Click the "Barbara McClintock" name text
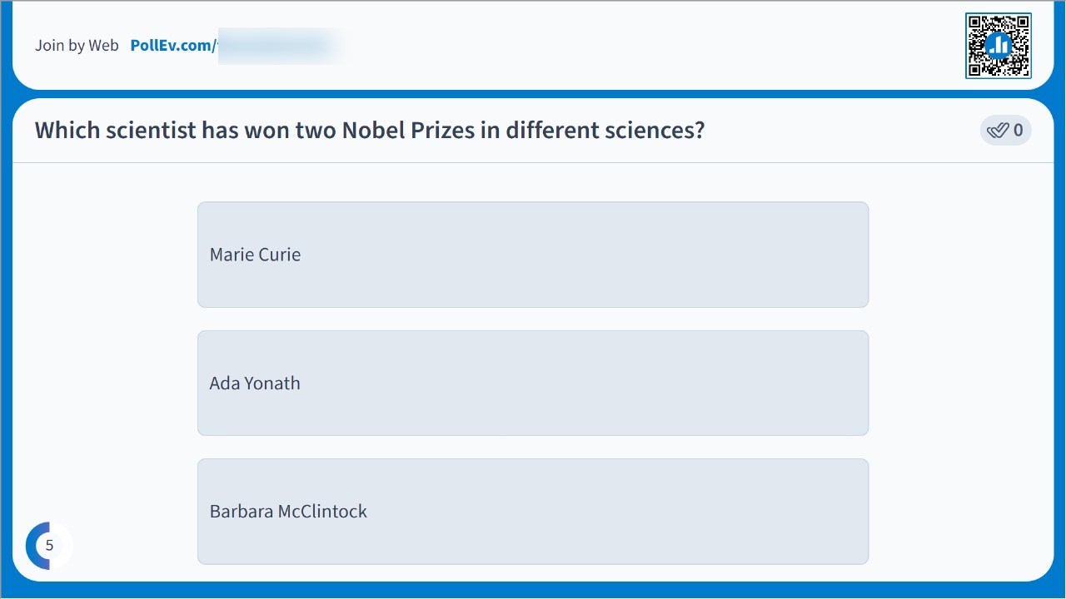This screenshot has width=1066, height=599. coord(288,512)
